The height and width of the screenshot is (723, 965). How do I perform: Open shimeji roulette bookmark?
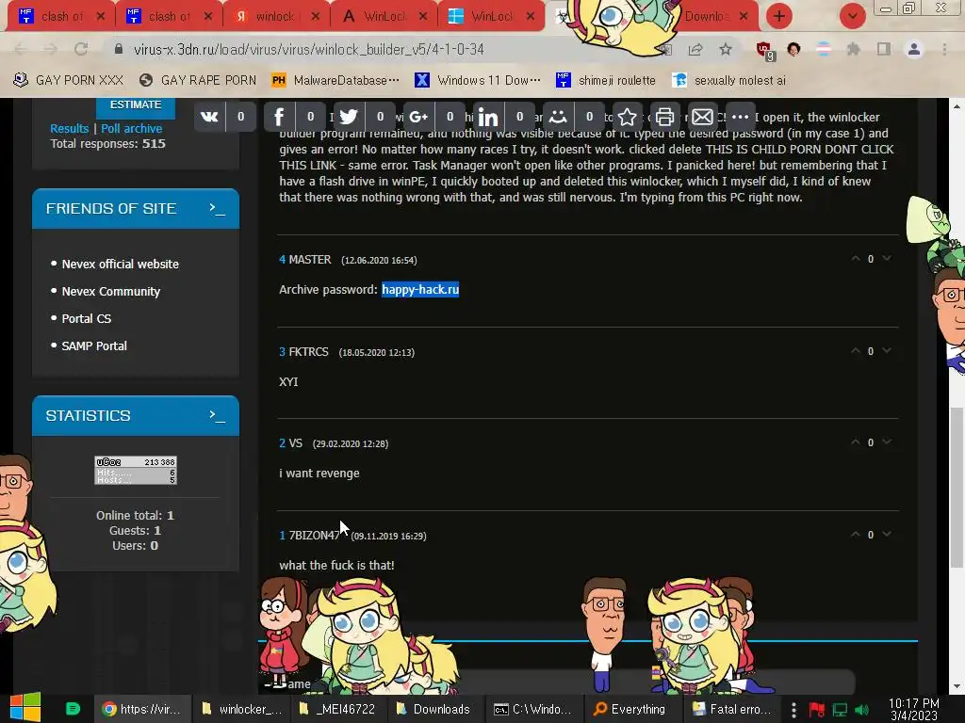coord(606,80)
